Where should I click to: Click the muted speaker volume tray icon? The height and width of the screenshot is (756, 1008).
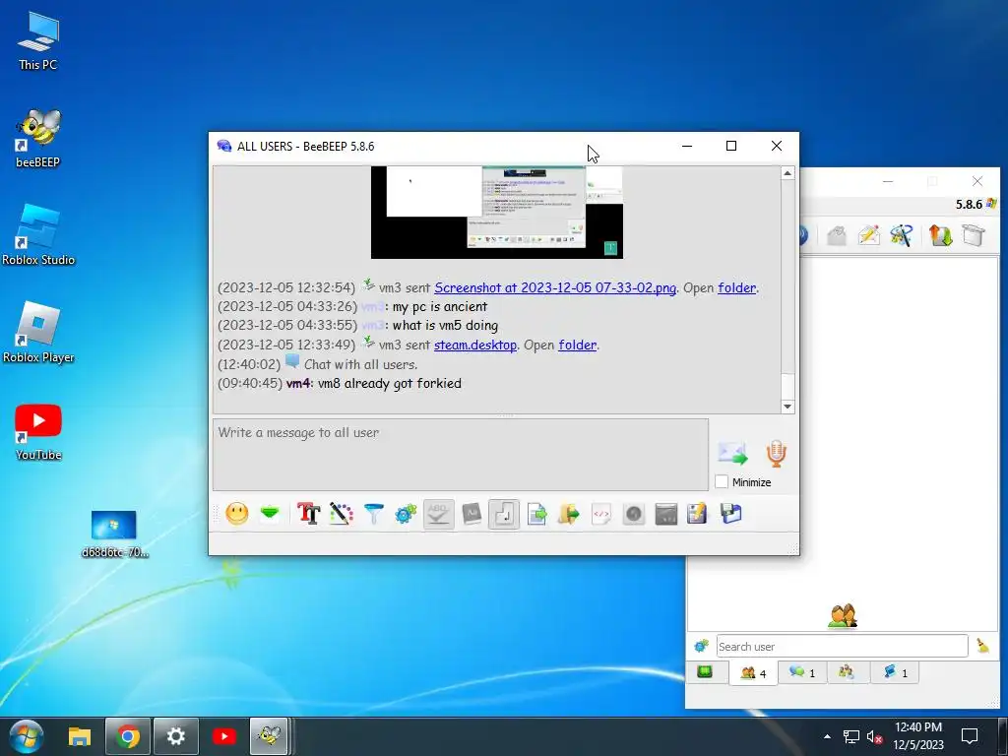(x=874, y=736)
